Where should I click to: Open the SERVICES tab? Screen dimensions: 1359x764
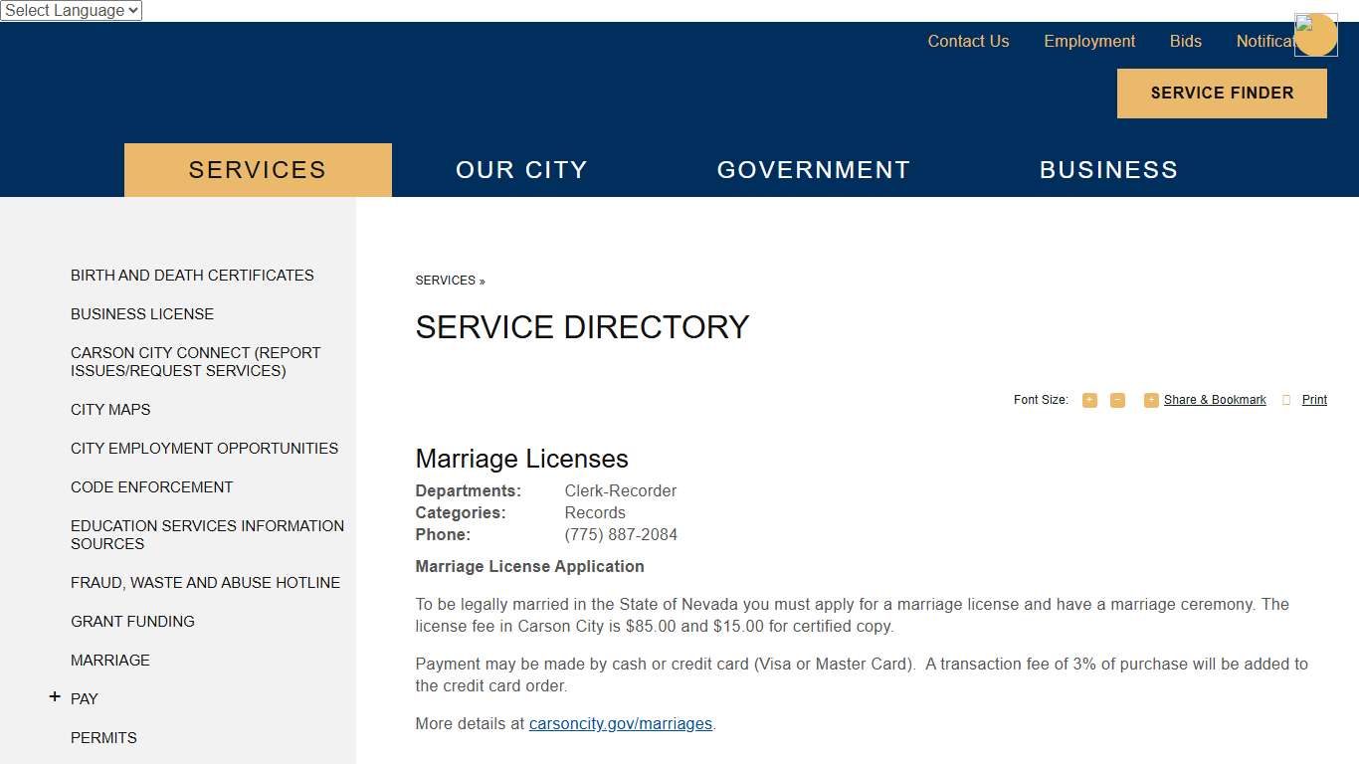pos(257,169)
